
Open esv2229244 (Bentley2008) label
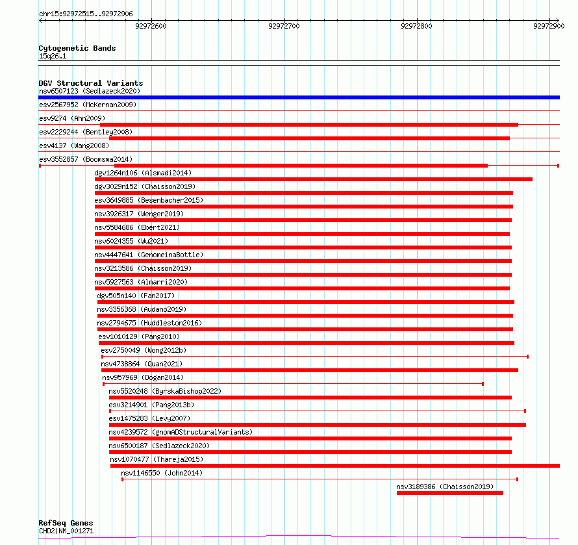click(x=86, y=132)
